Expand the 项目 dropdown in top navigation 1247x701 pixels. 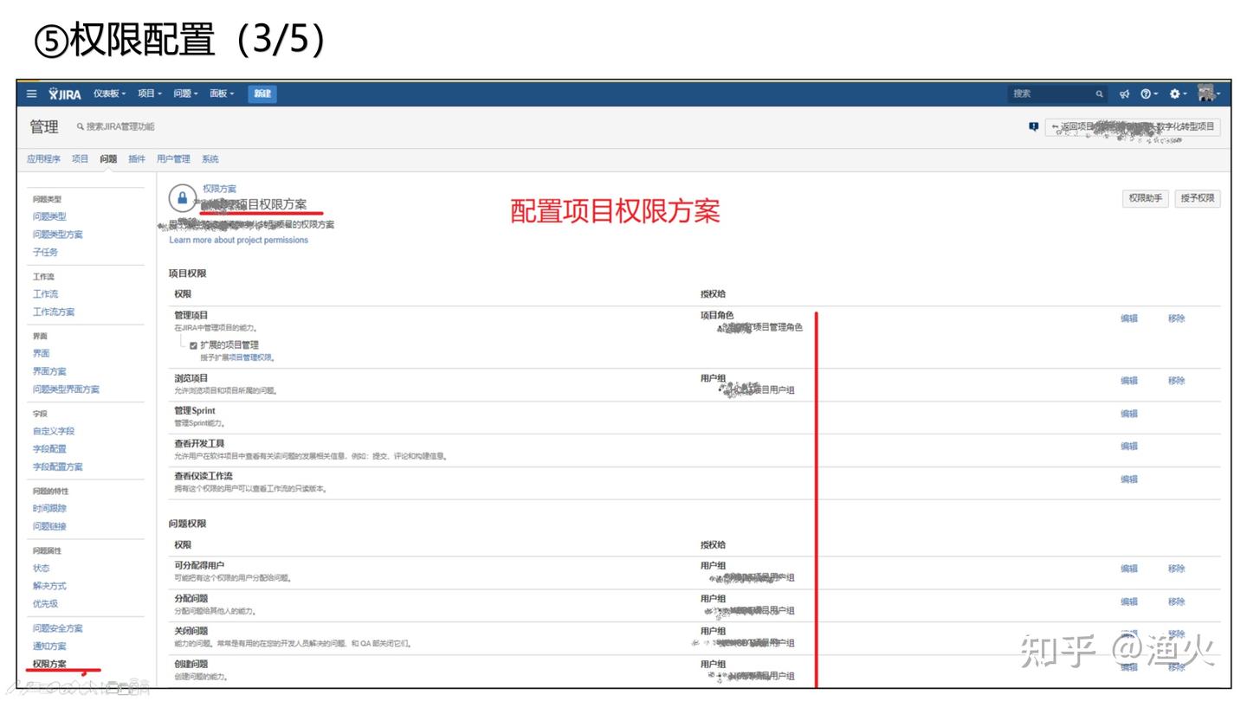tap(150, 93)
